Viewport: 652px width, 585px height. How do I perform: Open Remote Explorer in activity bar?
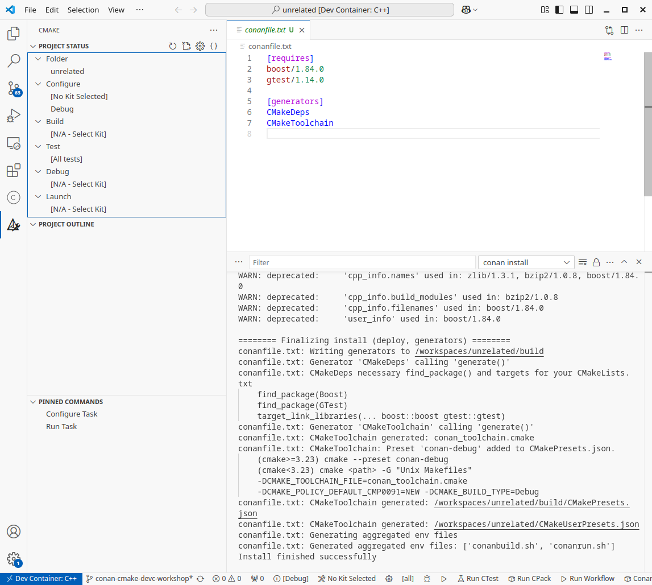tap(13, 143)
